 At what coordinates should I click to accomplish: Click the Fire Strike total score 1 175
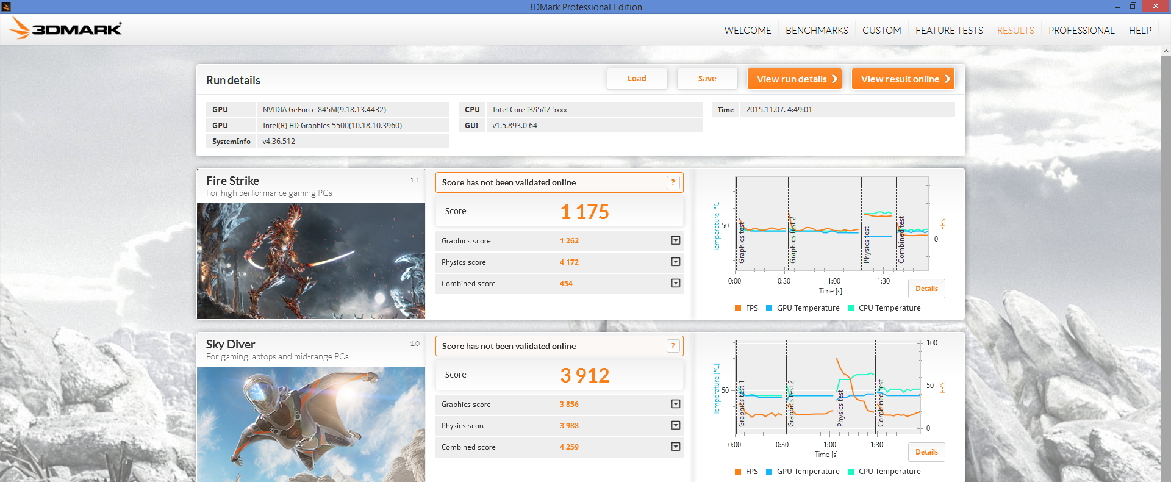585,212
